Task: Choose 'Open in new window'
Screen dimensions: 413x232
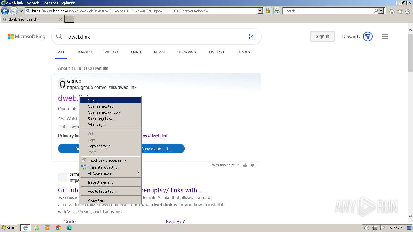Action: (x=111, y=112)
